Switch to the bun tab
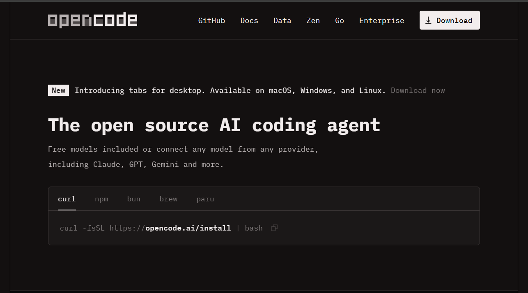This screenshot has width=528, height=293. 134,199
